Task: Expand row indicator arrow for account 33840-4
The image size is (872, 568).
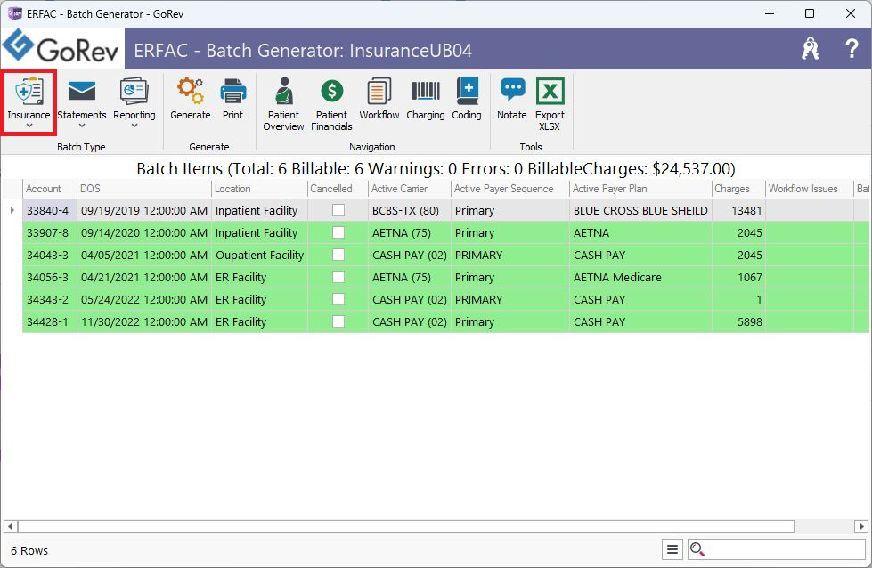Action: point(12,210)
